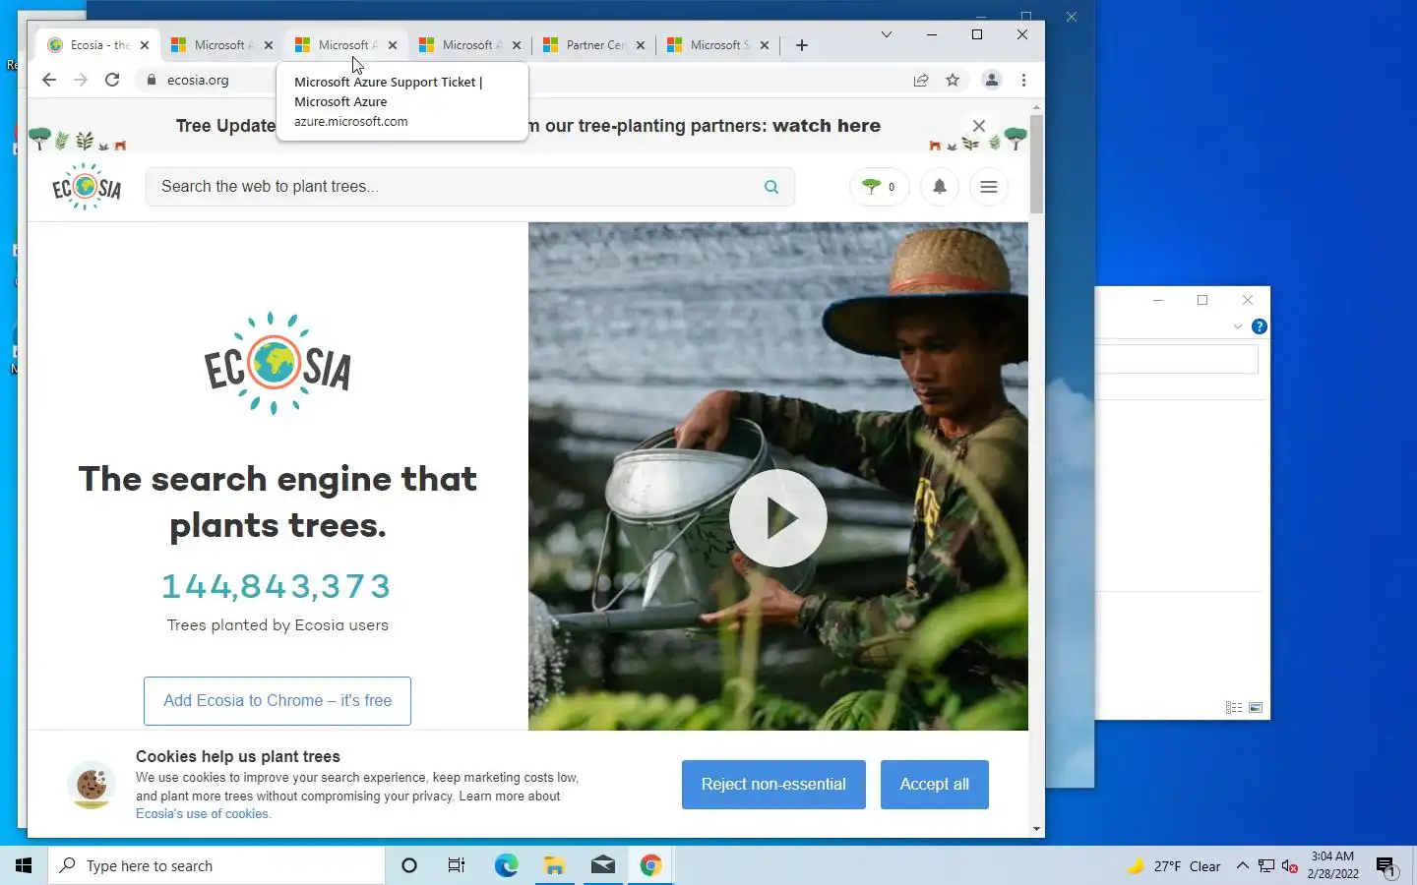Image resolution: width=1417 pixels, height=885 pixels.
Task: Click the browser forward arrow
Action: pyautogui.click(x=81, y=80)
